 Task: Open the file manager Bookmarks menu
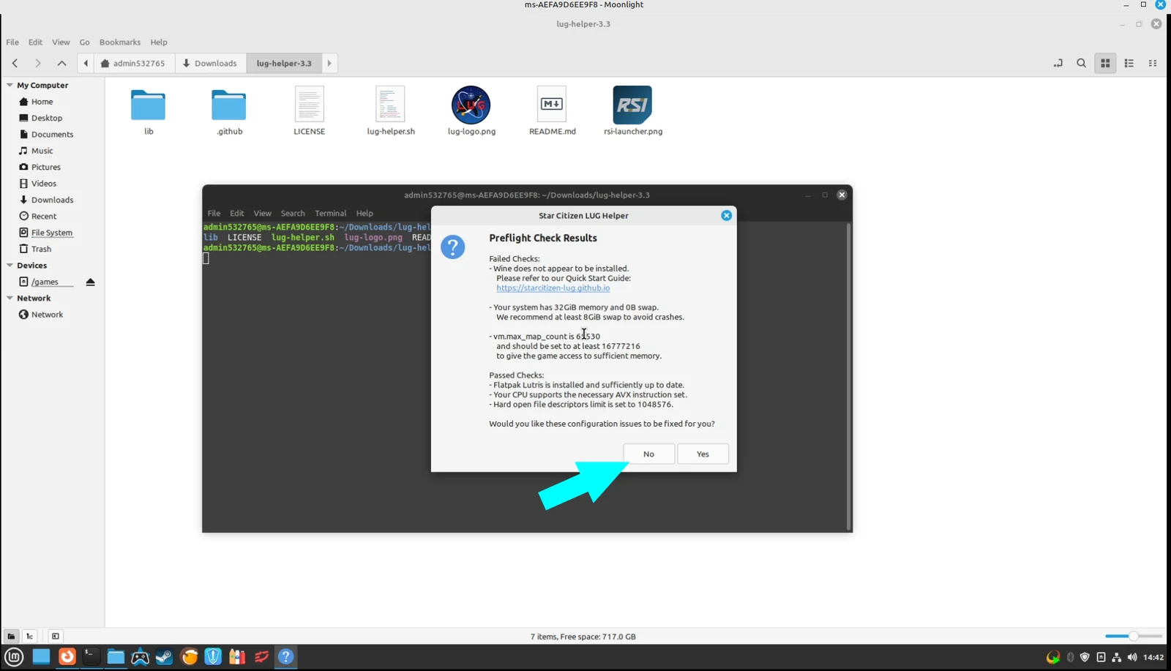click(119, 42)
